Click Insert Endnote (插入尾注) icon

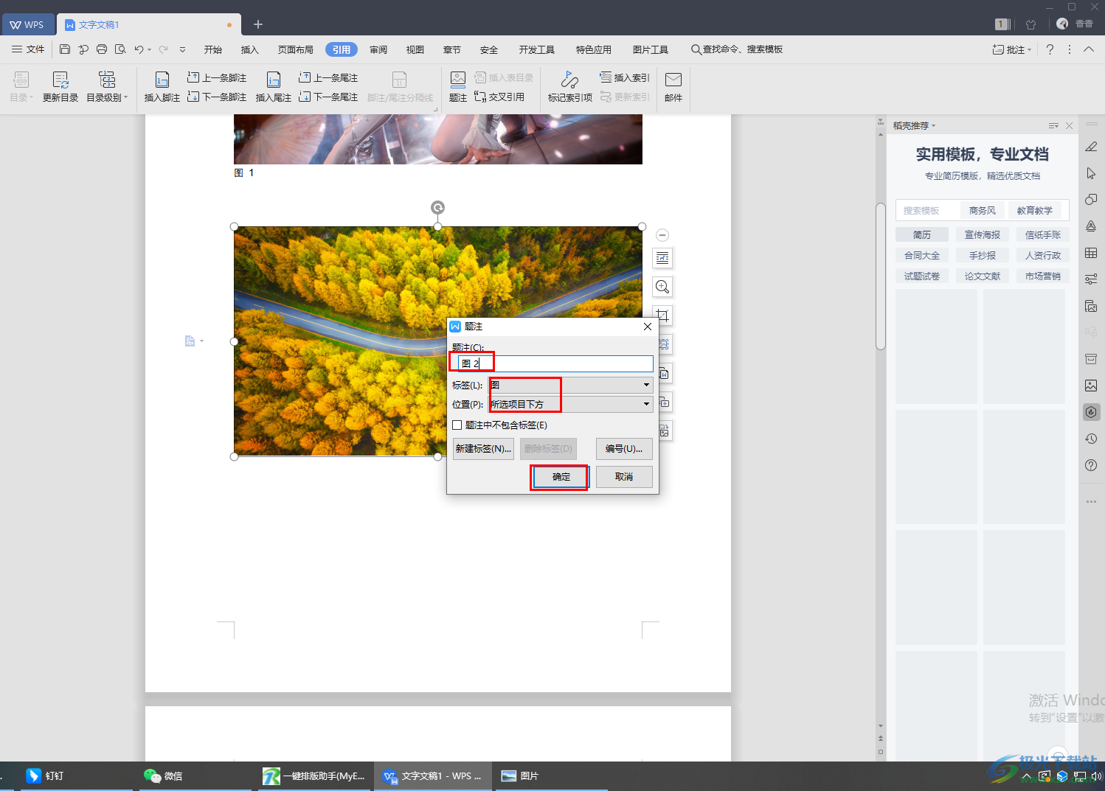tap(274, 87)
